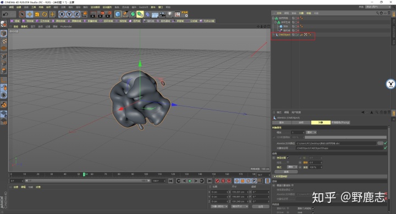Image resolution: width=396 pixels, height=214 pixels.
Task: Open the Object (Rel) dropdown in the Coordinates Manager
Action: click(x=219, y=206)
